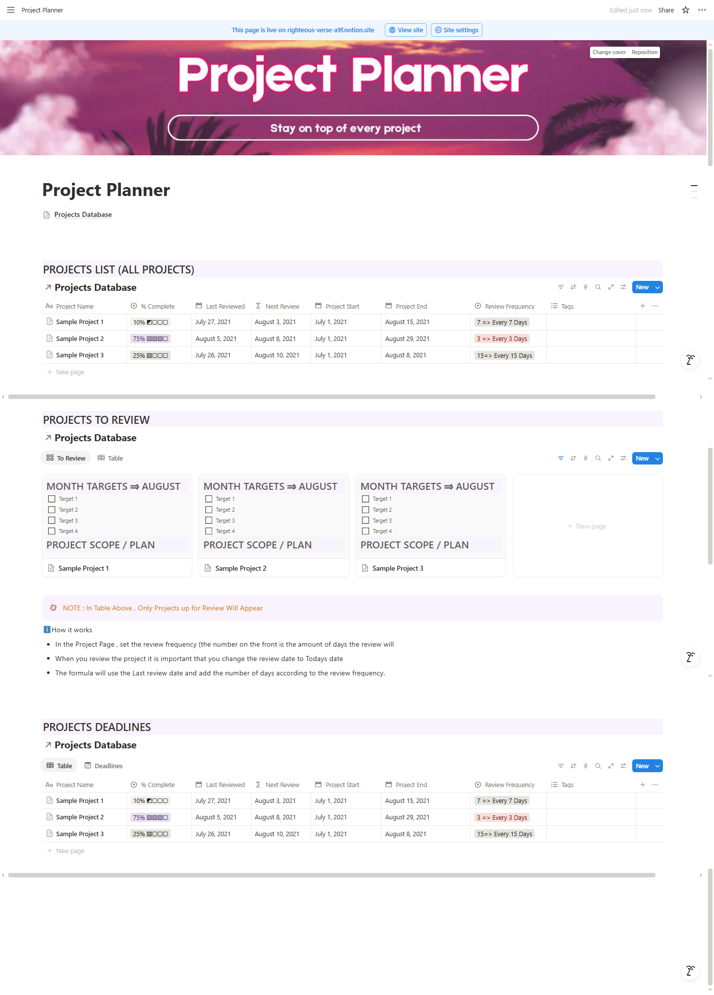Click sort icon in Projects List database
This screenshot has width=714, height=995.
coord(573,287)
